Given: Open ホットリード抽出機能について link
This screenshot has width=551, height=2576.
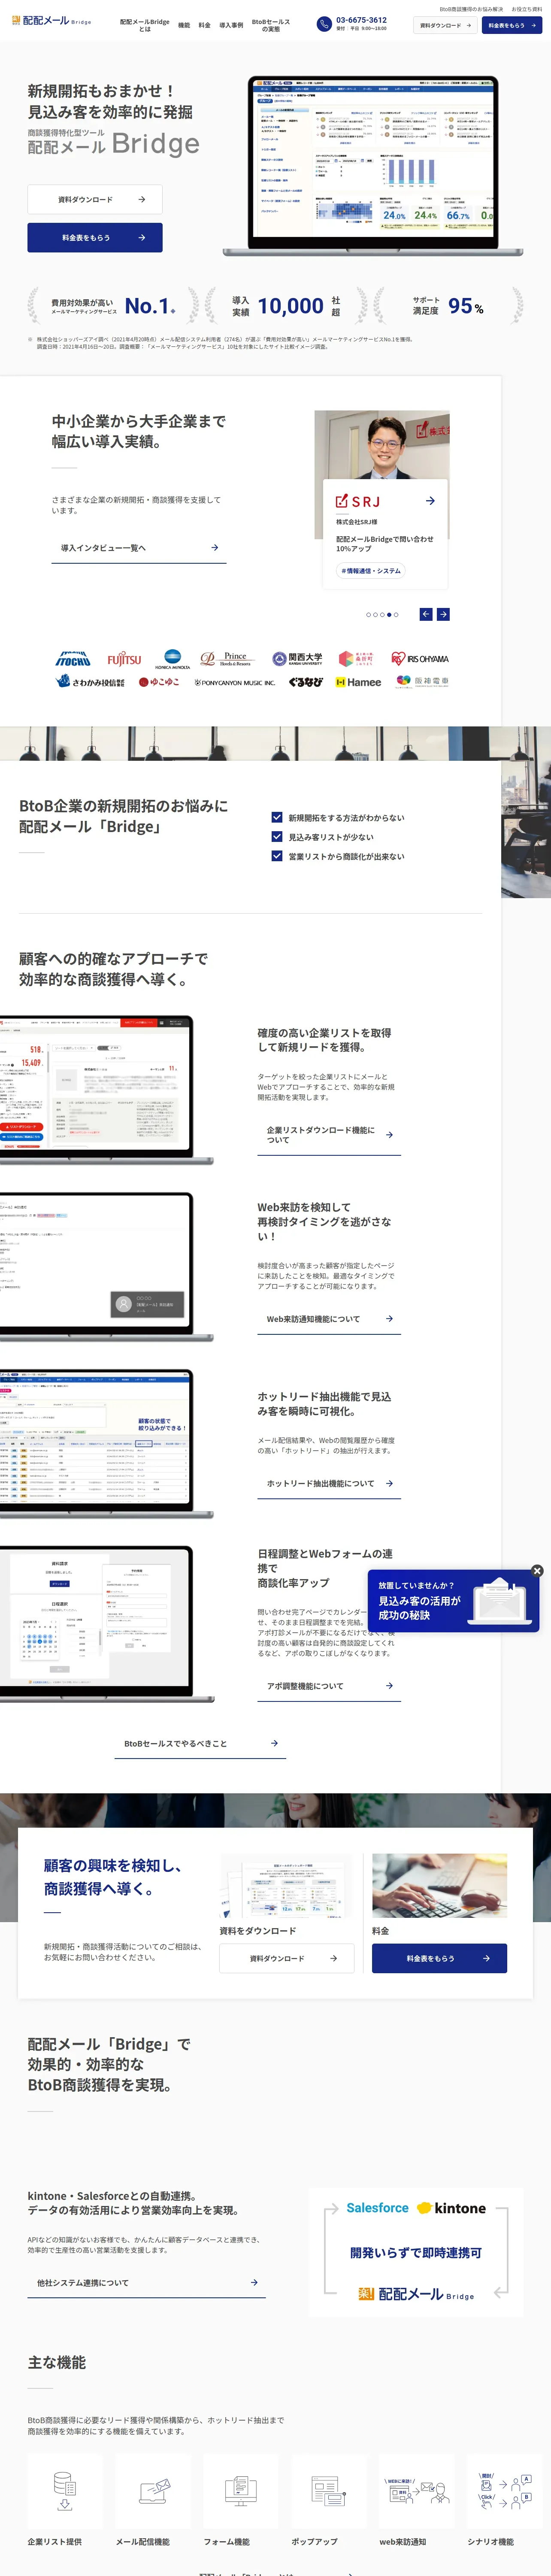Looking at the screenshot, I should [x=329, y=1483].
